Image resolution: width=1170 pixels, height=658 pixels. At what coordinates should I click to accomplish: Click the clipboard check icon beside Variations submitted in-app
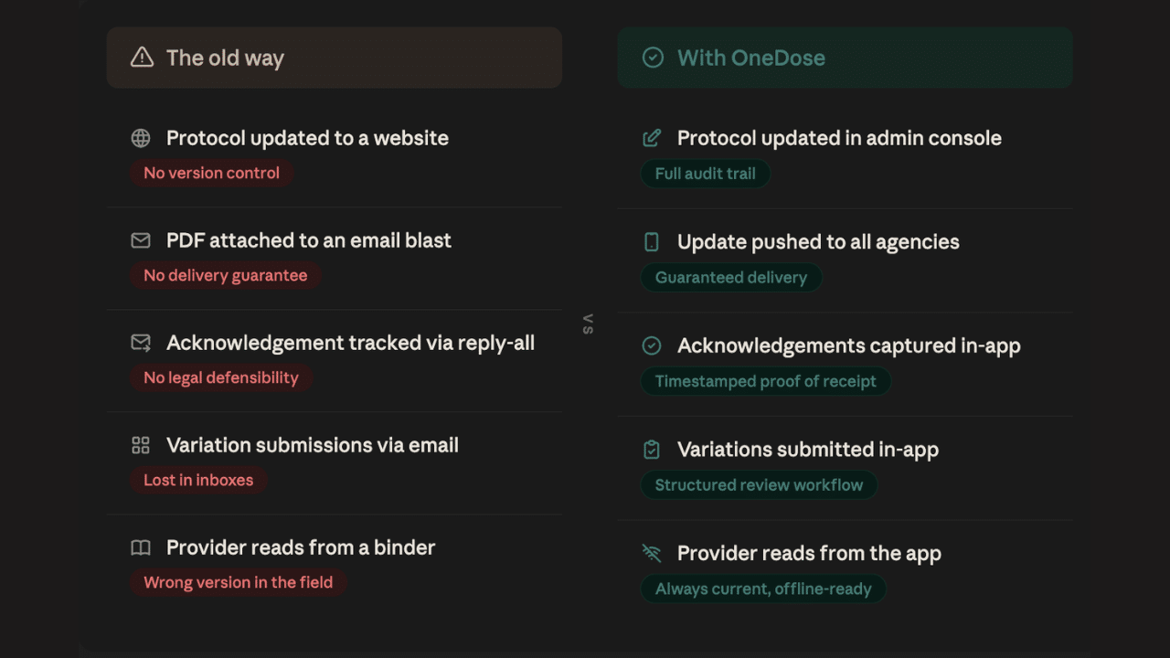click(x=652, y=450)
